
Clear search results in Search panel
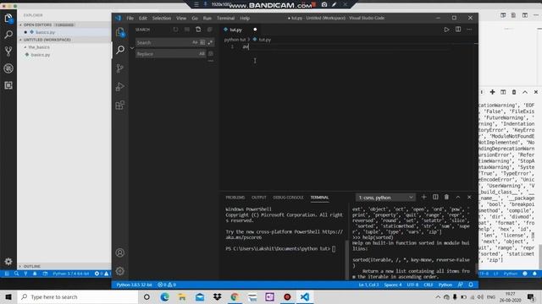point(187,30)
